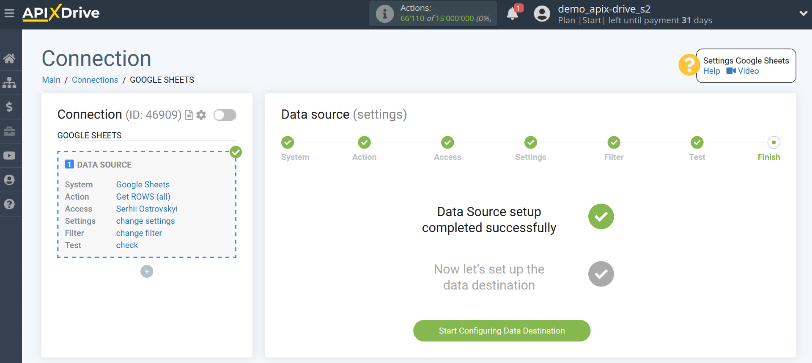Viewport: 812px width, 363px height.
Task: Select the Finish step radio indicator
Action: (x=774, y=143)
